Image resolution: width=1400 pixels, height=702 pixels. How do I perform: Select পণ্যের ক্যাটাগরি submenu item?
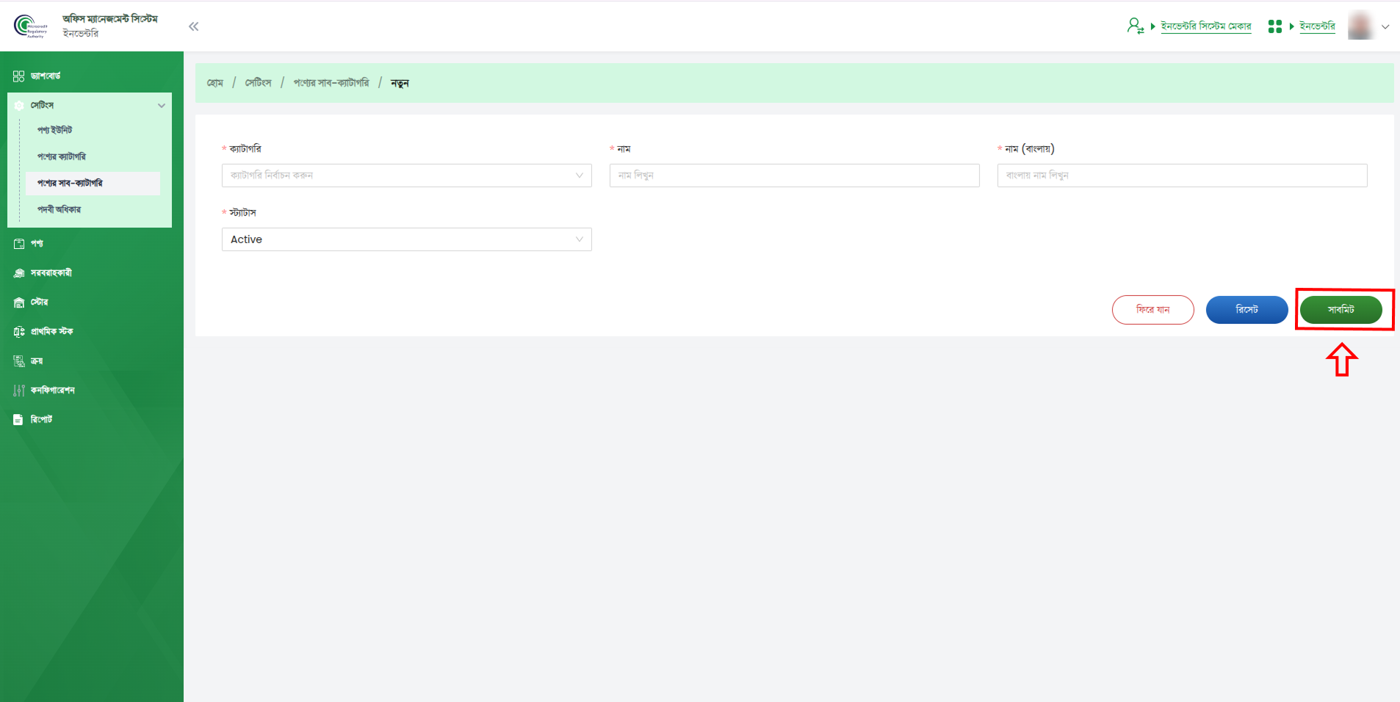tap(62, 156)
